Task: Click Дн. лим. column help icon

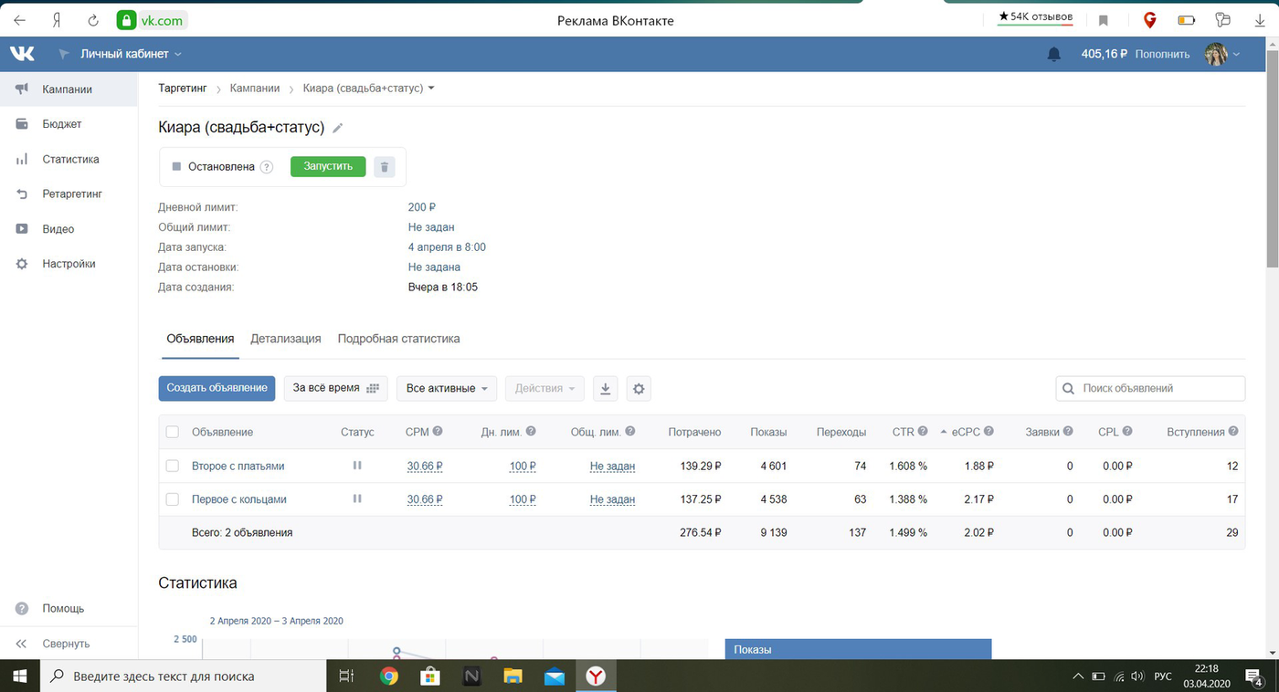Action: pos(531,432)
